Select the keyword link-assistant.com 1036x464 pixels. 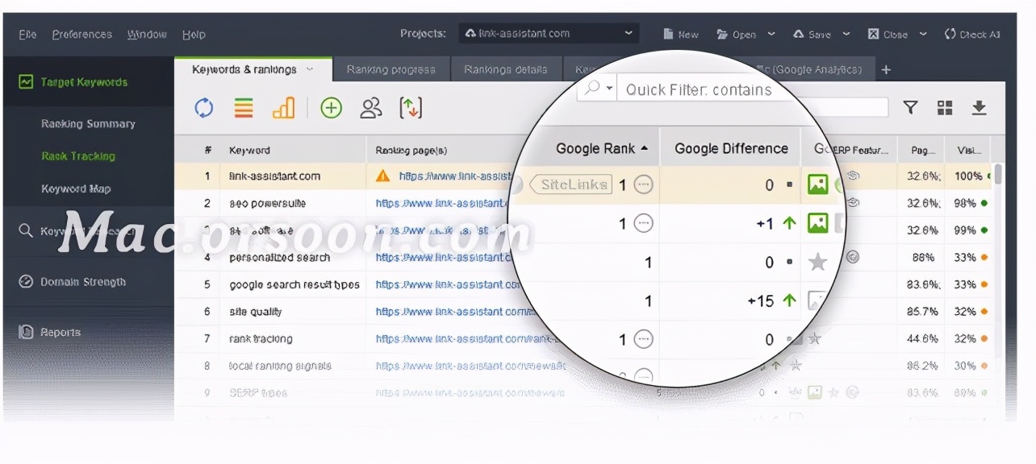(274, 176)
